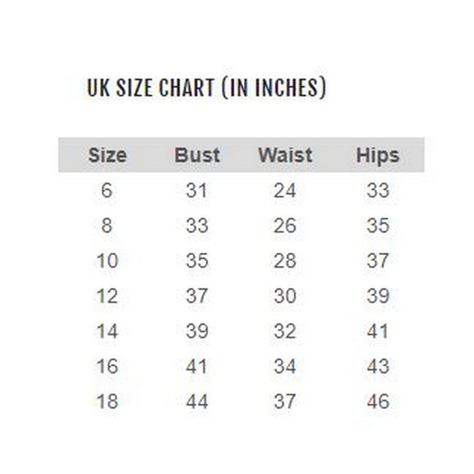
Task: Click the Hips column header
Action: pyautogui.click(x=378, y=155)
